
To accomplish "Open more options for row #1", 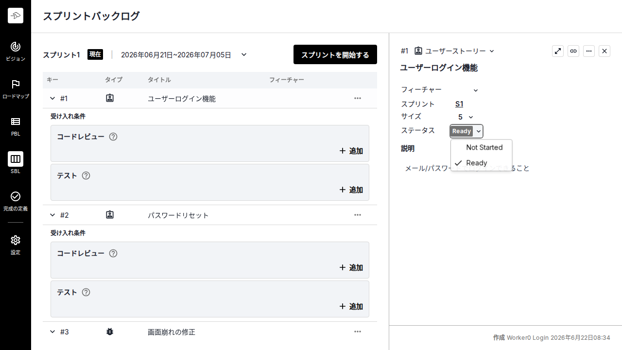I will pos(358,98).
